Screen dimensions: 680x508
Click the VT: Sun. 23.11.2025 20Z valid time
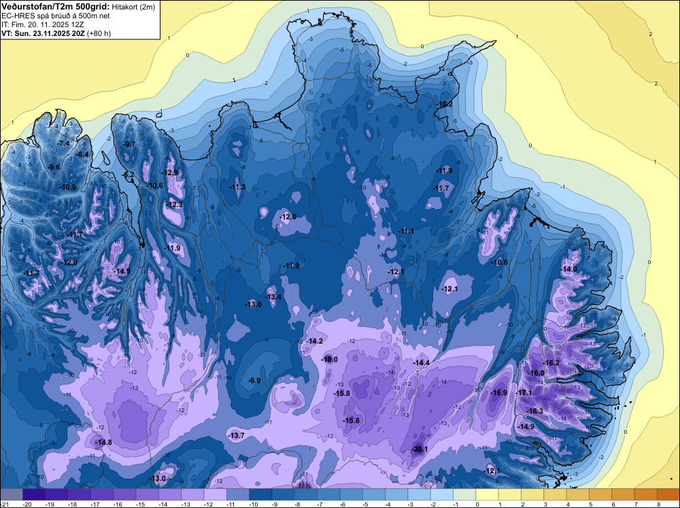[44, 33]
